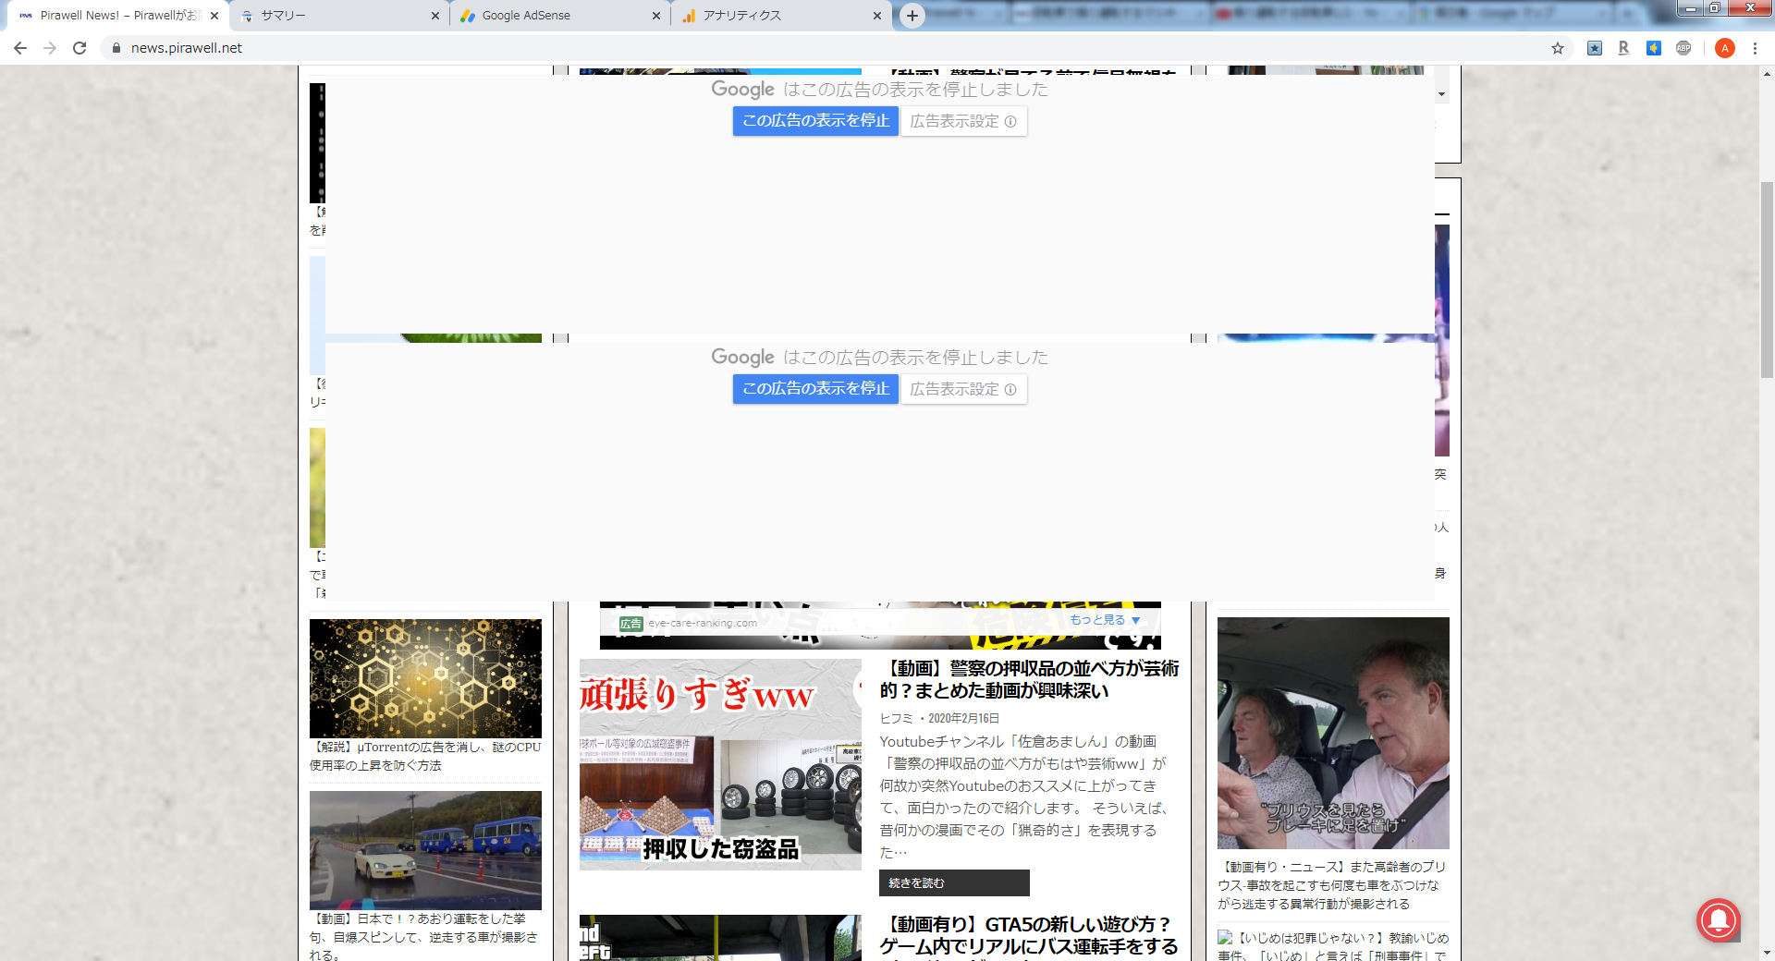1775x961 pixels.
Task: Open the Adblock Plus extension
Action: coord(1683,48)
